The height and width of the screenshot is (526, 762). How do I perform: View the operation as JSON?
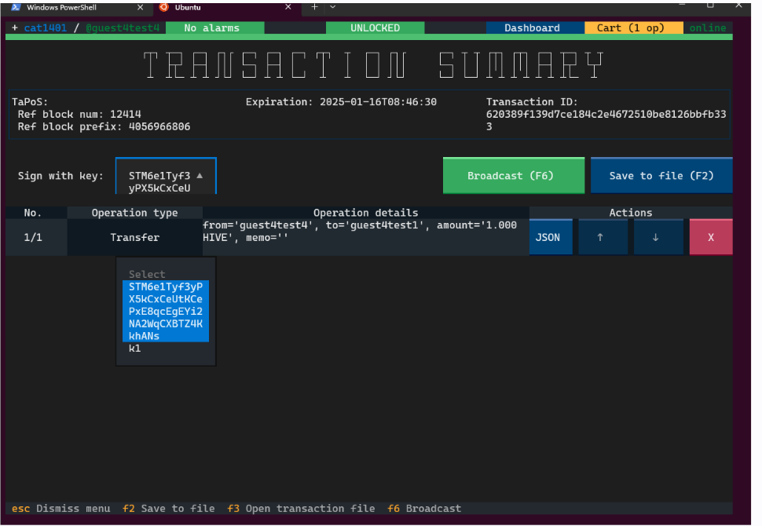(548, 237)
